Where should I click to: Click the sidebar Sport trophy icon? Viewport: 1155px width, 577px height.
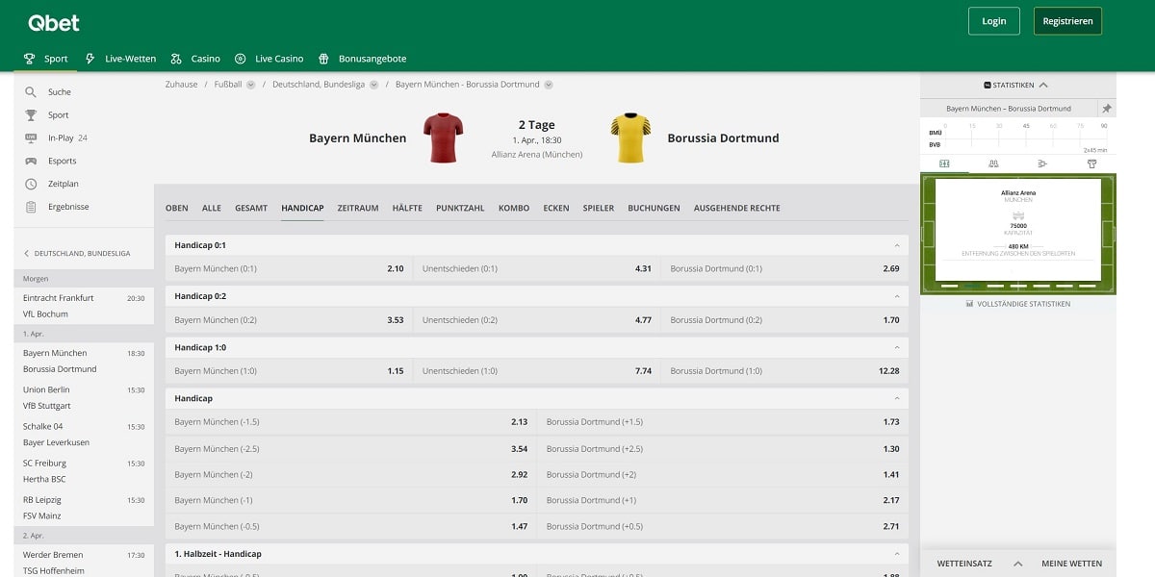click(31, 115)
